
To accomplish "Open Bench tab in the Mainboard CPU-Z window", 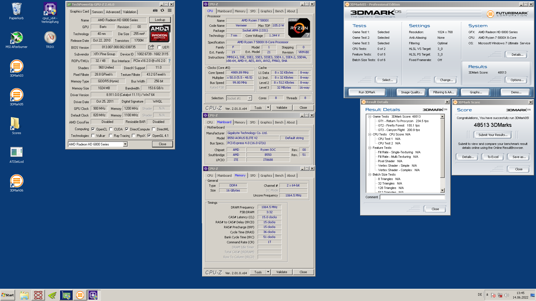I will (279, 122).
